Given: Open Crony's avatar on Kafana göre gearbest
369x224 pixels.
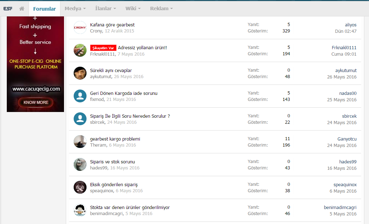Looking at the screenshot, I should [x=80, y=27].
